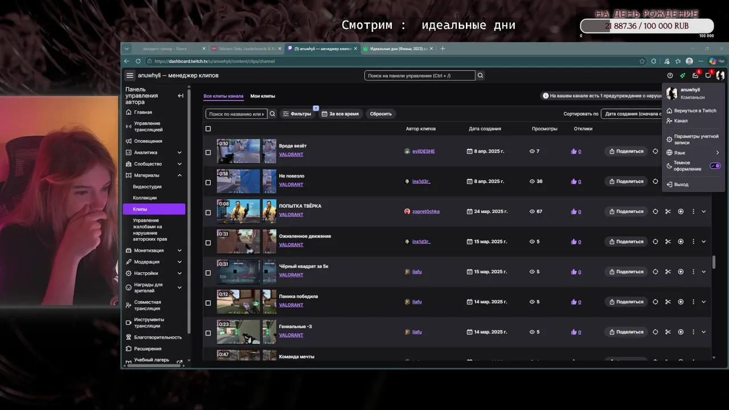Tick the checkbox for Вроде везёт clip
This screenshot has height=410, width=729.
click(x=208, y=153)
